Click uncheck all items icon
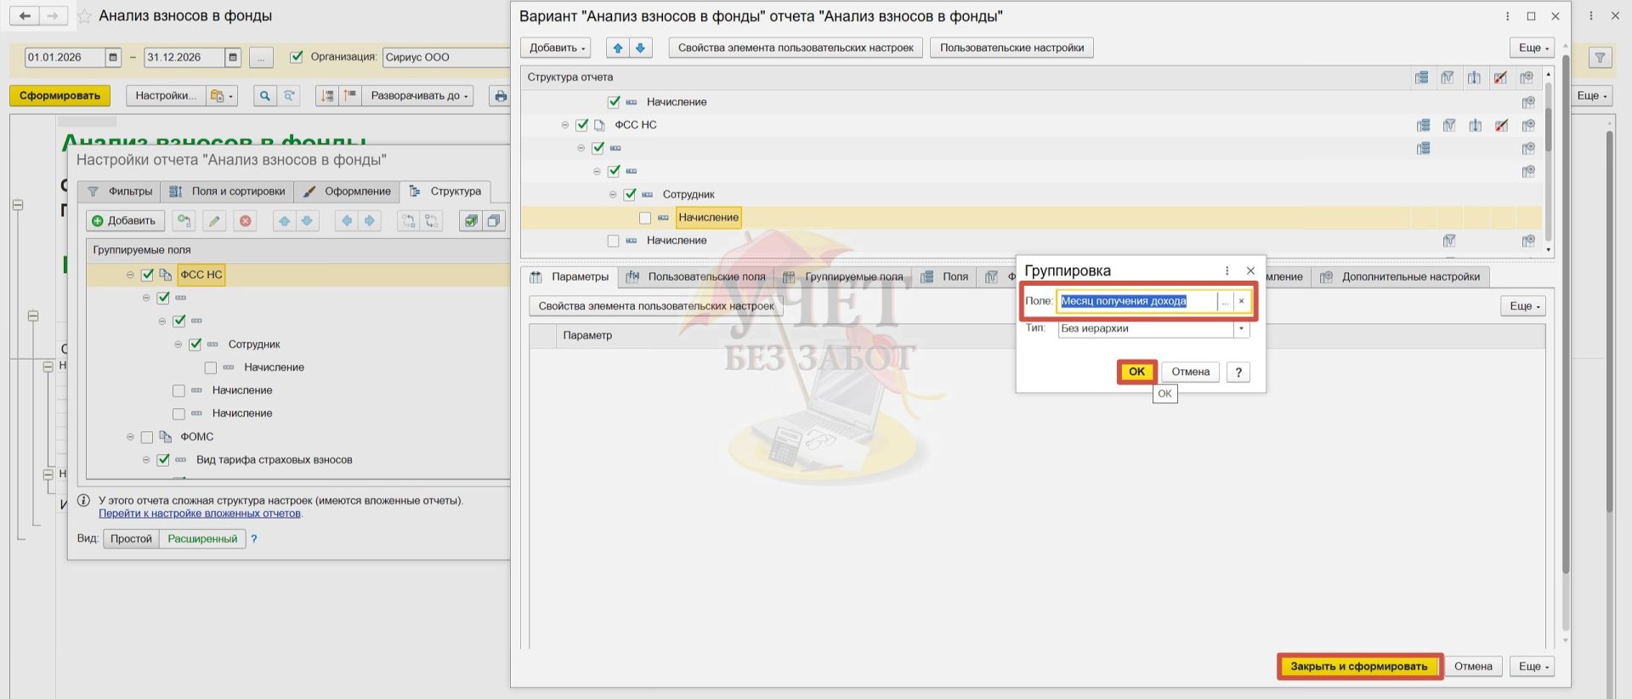This screenshot has width=1632, height=699. [x=493, y=221]
